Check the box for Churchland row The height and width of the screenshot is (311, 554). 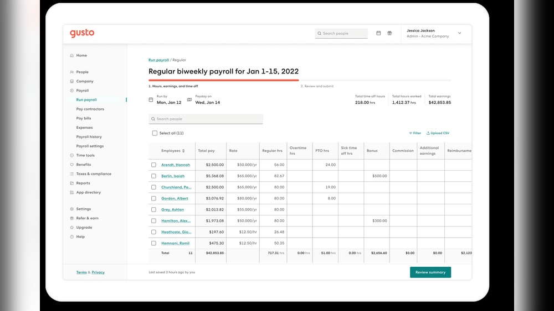pos(153,187)
